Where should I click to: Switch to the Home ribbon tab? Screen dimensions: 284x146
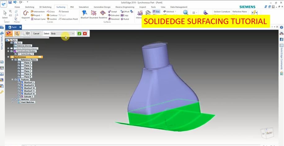(x=17, y=7)
